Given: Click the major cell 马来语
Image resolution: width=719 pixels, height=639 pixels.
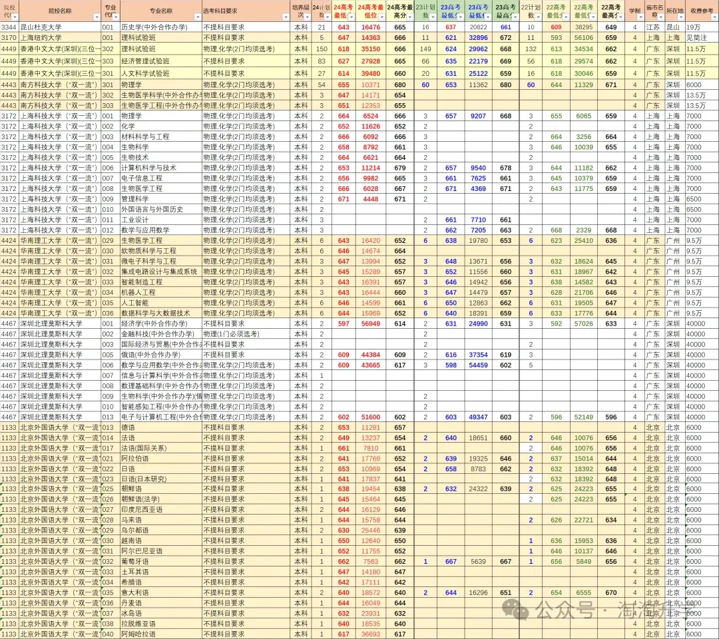Looking at the screenshot, I should (161, 520).
